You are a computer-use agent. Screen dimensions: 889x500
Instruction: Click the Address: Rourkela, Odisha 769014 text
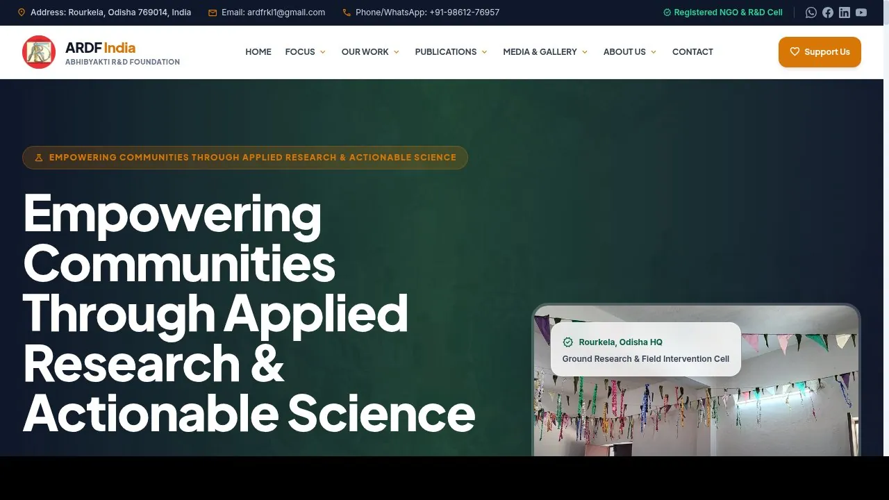point(110,12)
